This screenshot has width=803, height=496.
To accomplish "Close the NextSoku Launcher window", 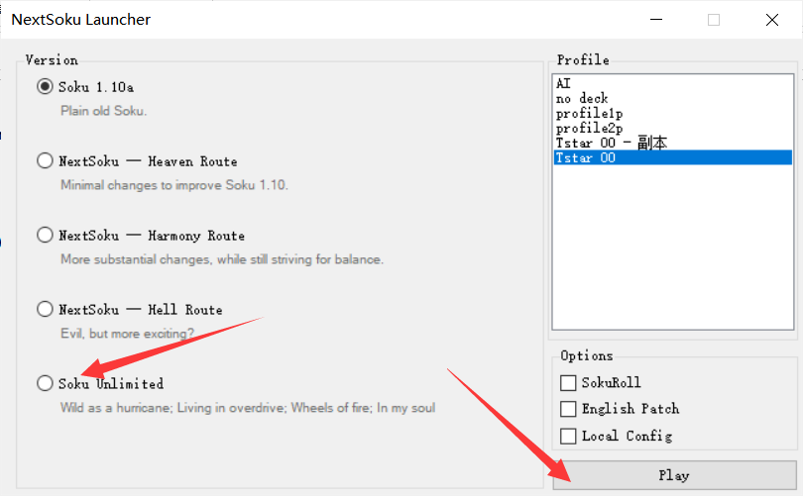I will 771,20.
